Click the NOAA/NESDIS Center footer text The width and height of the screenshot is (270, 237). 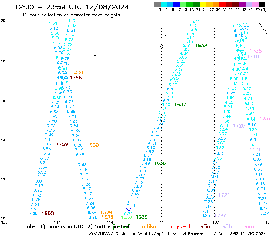pyautogui.click(x=147, y=234)
